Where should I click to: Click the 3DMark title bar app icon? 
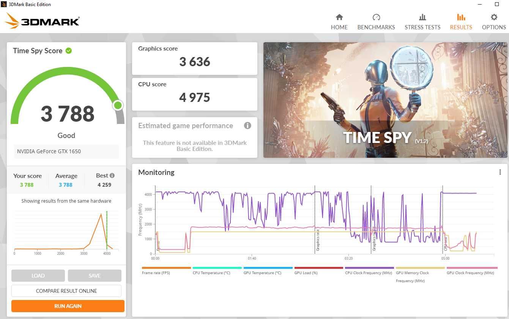coord(4,4)
